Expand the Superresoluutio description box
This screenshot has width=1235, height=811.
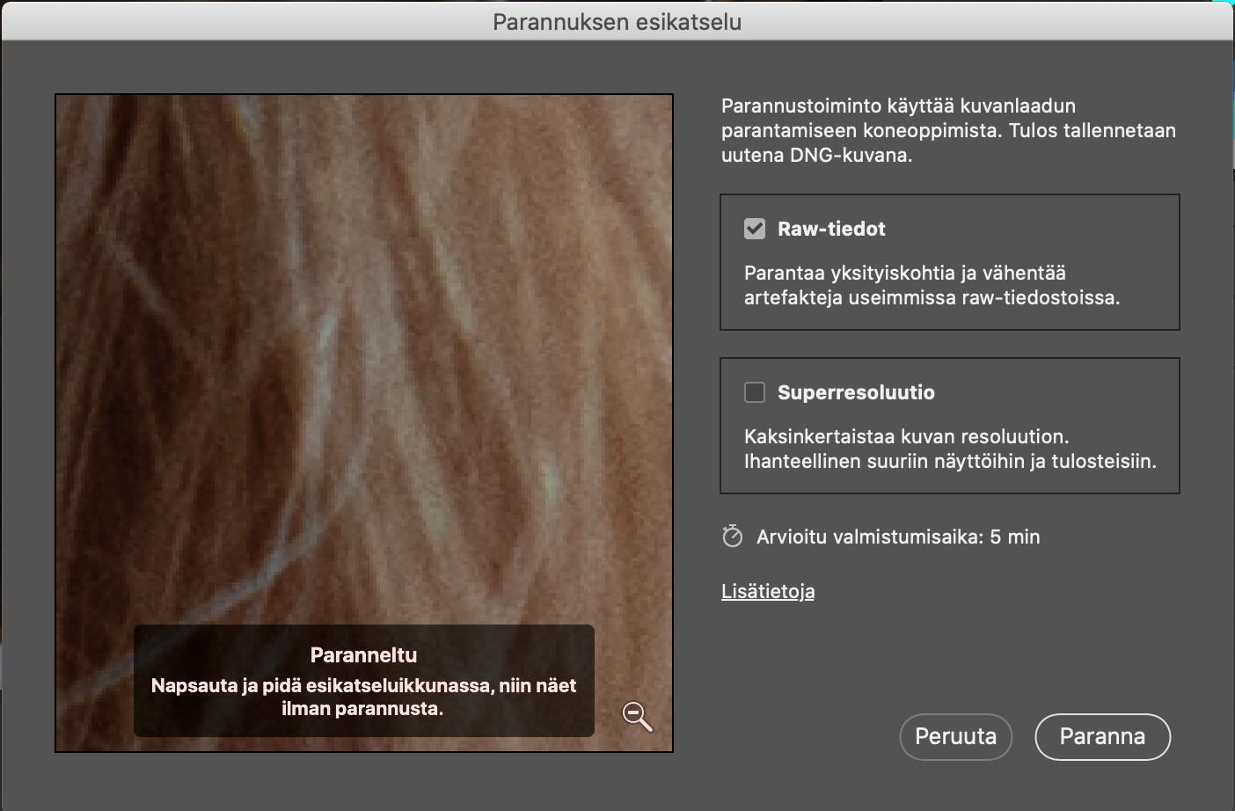[950, 426]
